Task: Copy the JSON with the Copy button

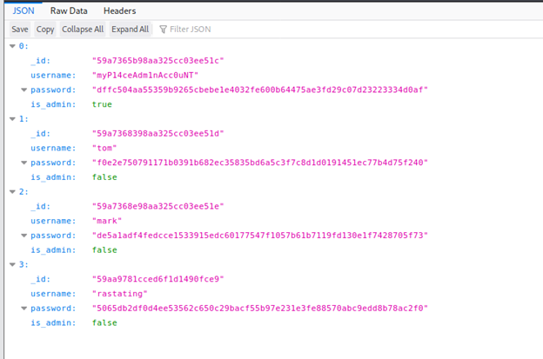Action: click(45, 29)
